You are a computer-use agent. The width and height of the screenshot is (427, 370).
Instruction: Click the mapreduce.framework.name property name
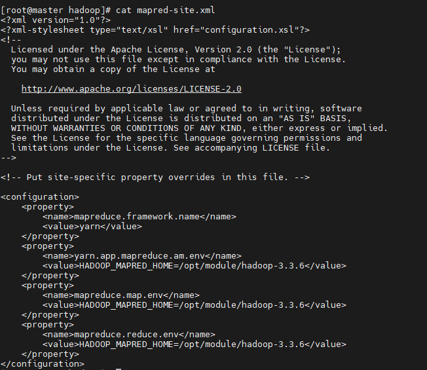click(139, 216)
